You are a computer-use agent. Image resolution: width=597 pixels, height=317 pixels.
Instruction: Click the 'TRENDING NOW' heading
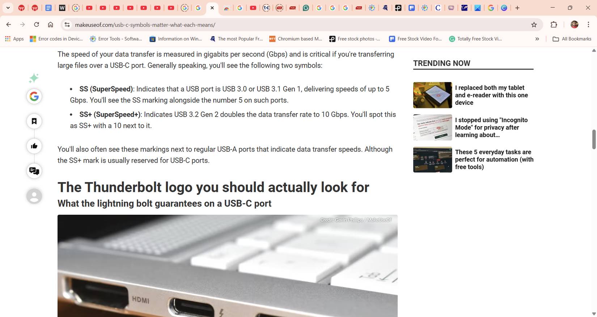click(x=442, y=63)
